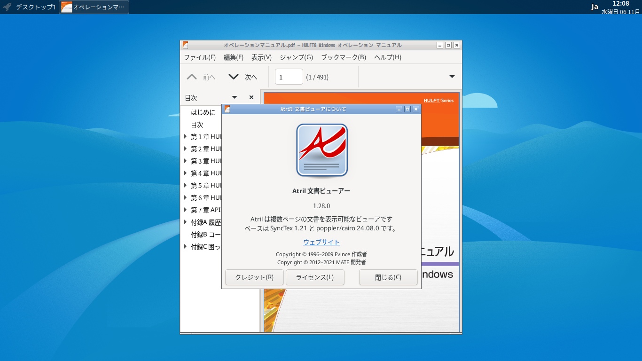642x361 pixels.
Task: Click the ja keyboard layout indicator
Action: [595, 7]
